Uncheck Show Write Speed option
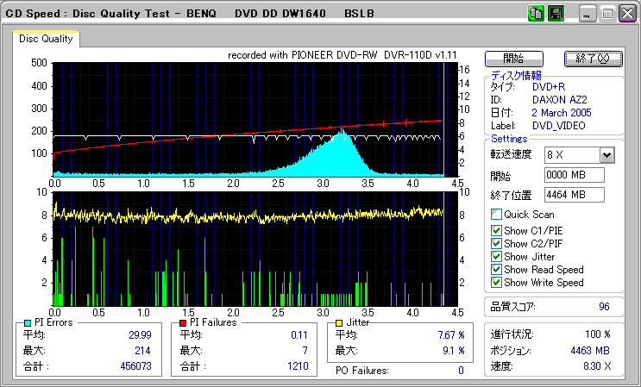The width and height of the screenshot is (641, 387). [x=496, y=283]
